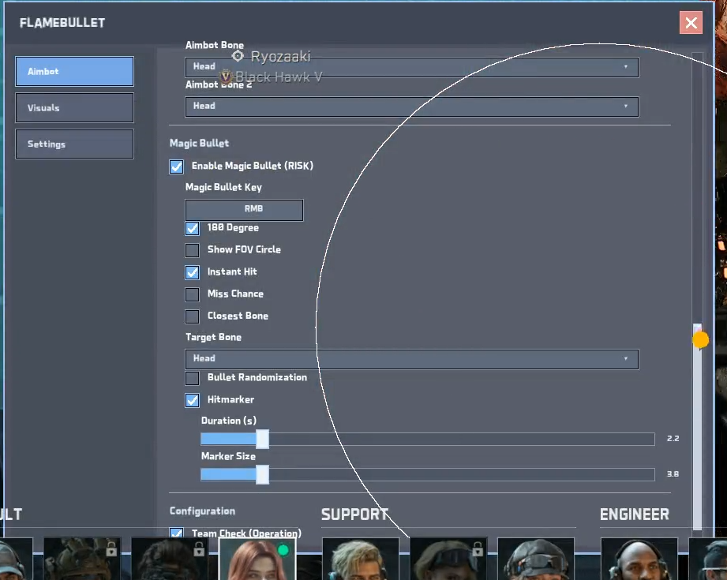Uncheck the Enable Magic Bullet (RISK) checkbox
This screenshot has height=580, width=727.
pos(177,167)
